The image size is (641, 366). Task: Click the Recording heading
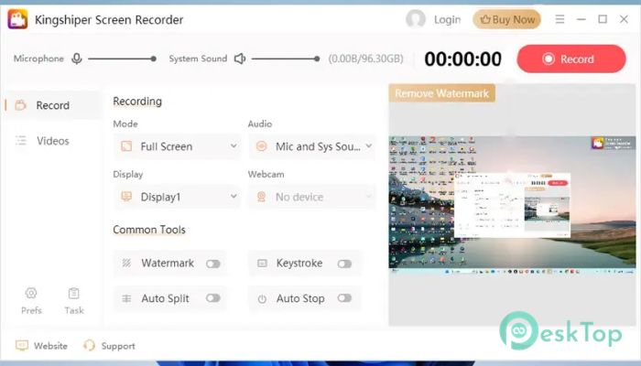pos(137,101)
